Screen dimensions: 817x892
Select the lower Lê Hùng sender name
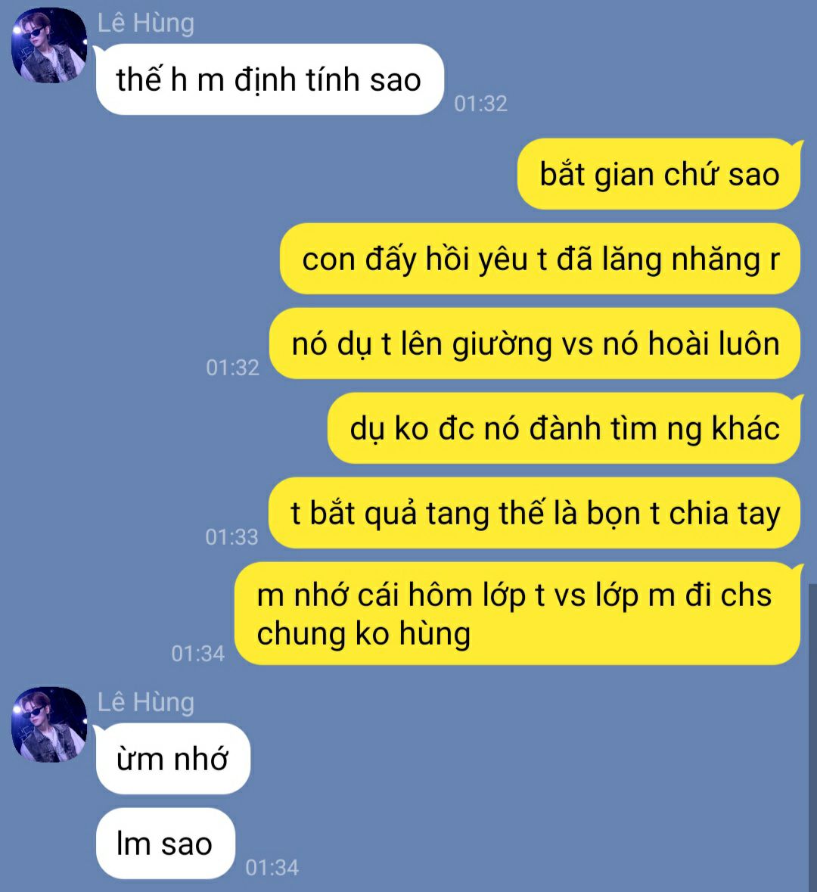tap(146, 703)
